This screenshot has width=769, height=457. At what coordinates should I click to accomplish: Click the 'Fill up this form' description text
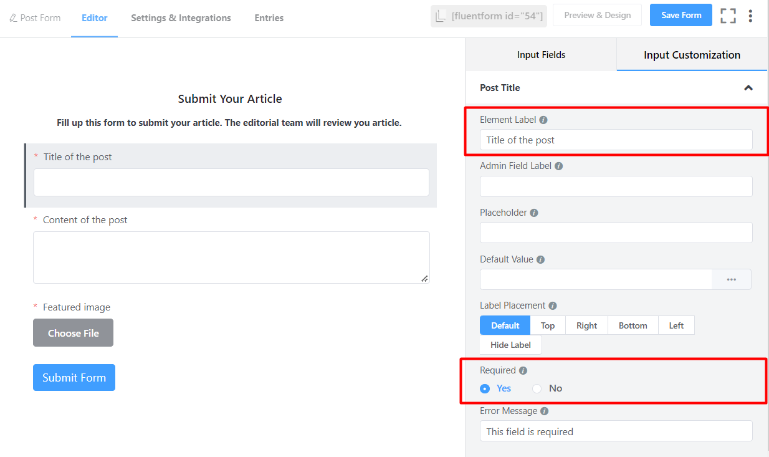[229, 123]
